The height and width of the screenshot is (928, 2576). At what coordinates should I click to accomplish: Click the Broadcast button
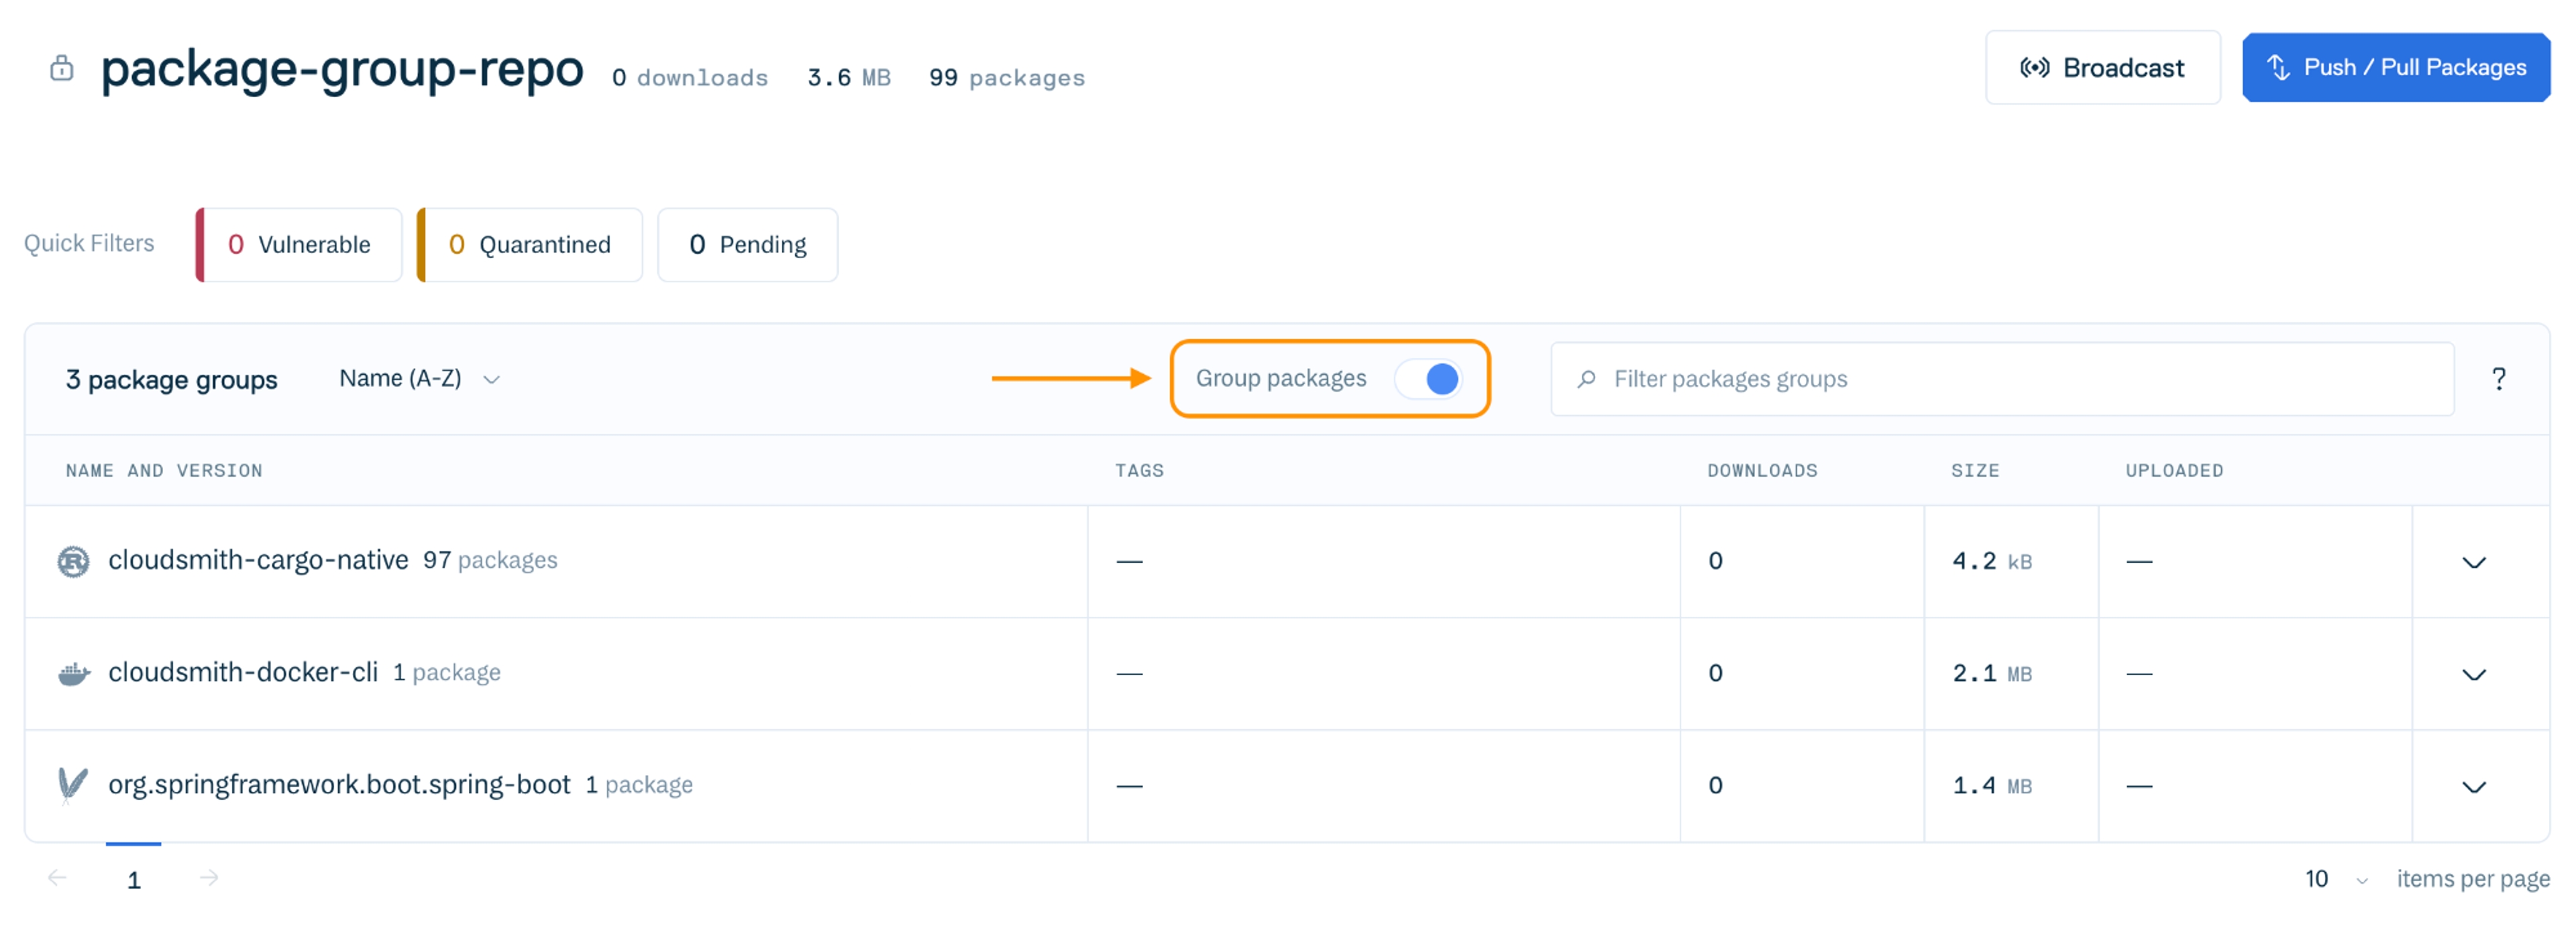(2102, 68)
